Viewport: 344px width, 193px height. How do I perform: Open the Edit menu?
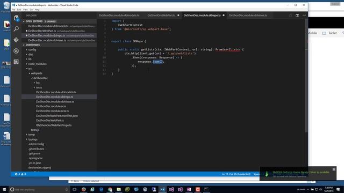pos(19,10)
